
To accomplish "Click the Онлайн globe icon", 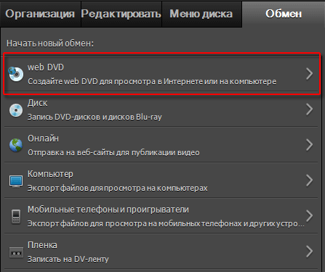I will (16, 145).
